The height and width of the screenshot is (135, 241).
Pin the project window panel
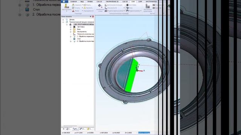tap(90, 16)
